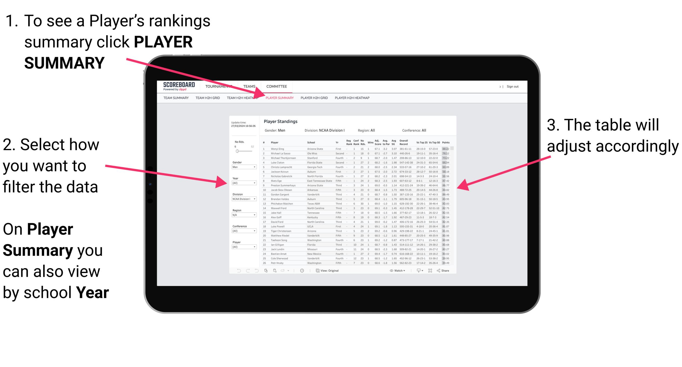
Task: Click the undo arrow icon in toolbar
Action: (x=234, y=270)
